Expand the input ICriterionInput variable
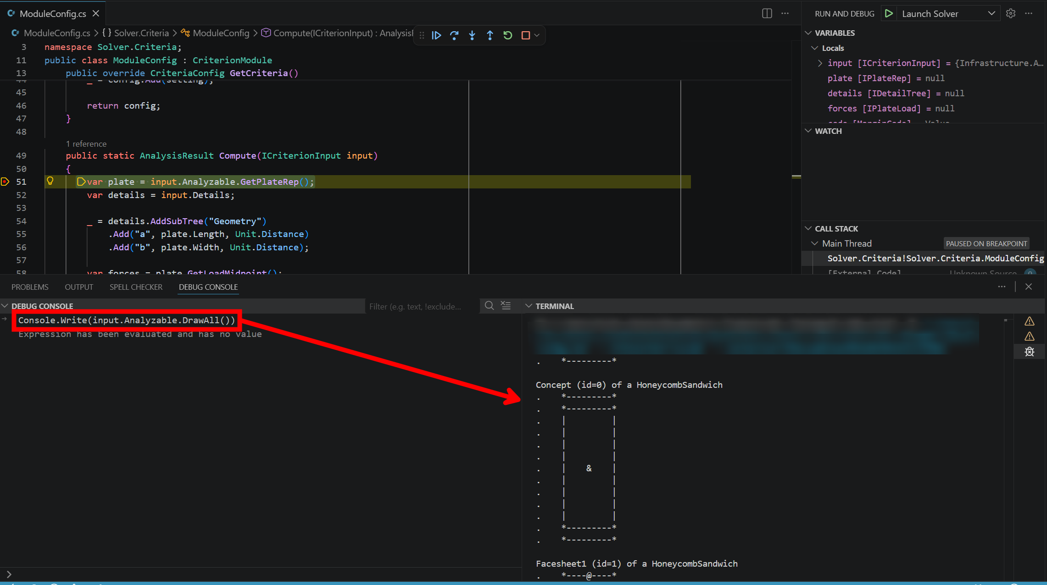This screenshot has height=585, width=1047. click(820, 63)
